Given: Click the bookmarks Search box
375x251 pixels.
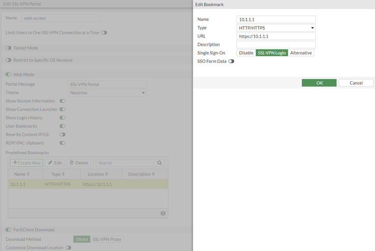Looking at the screenshot, I should pyautogui.click(x=125, y=163).
